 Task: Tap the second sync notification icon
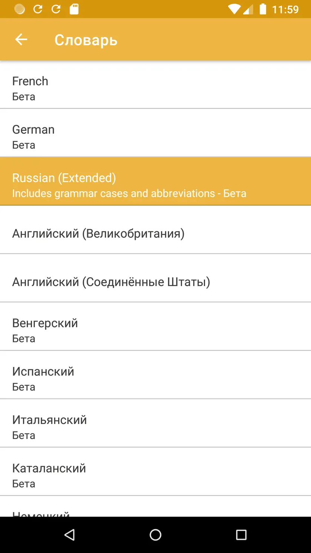pos(56,9)
